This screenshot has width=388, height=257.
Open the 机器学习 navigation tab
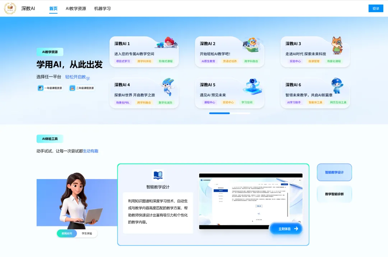[102, 8]
